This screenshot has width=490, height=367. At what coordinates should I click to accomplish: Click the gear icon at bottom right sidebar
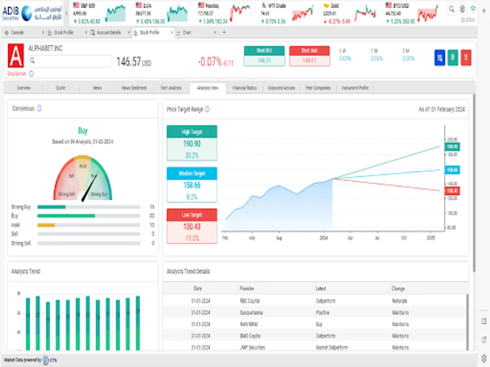(484, 358)
